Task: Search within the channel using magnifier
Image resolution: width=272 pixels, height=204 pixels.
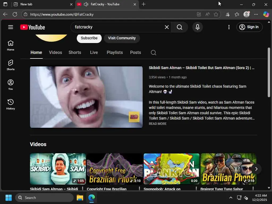Action: [153, 52]
